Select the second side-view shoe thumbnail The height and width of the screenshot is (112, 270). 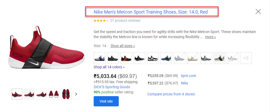tap(29, 94)
